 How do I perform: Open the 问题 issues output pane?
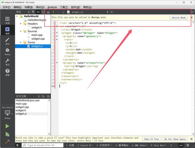tap(70, 145)
